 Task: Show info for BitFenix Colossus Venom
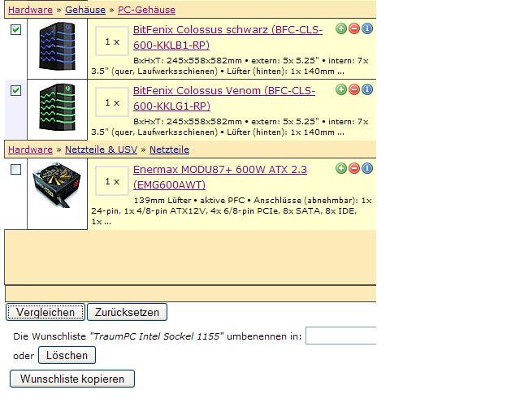367,89
